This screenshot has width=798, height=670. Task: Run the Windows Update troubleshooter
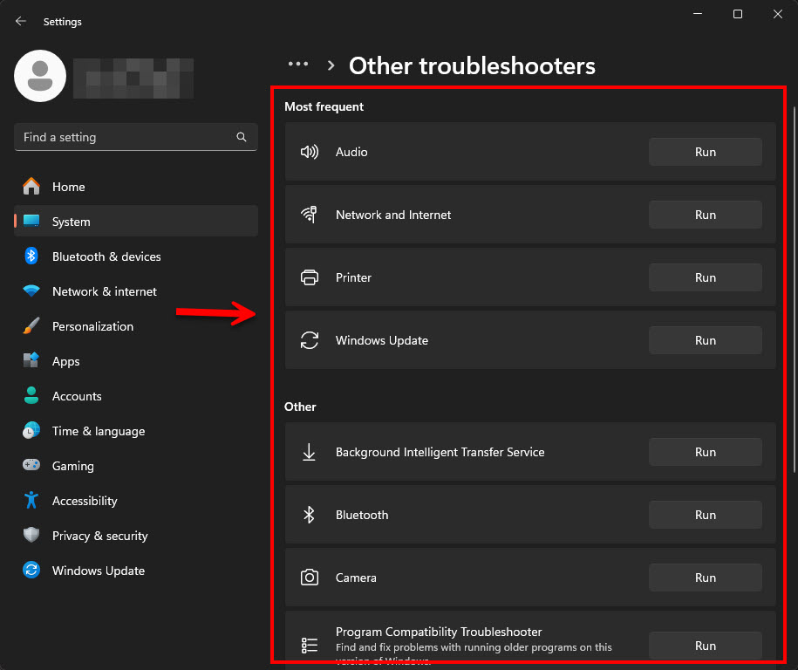[706, 340]
